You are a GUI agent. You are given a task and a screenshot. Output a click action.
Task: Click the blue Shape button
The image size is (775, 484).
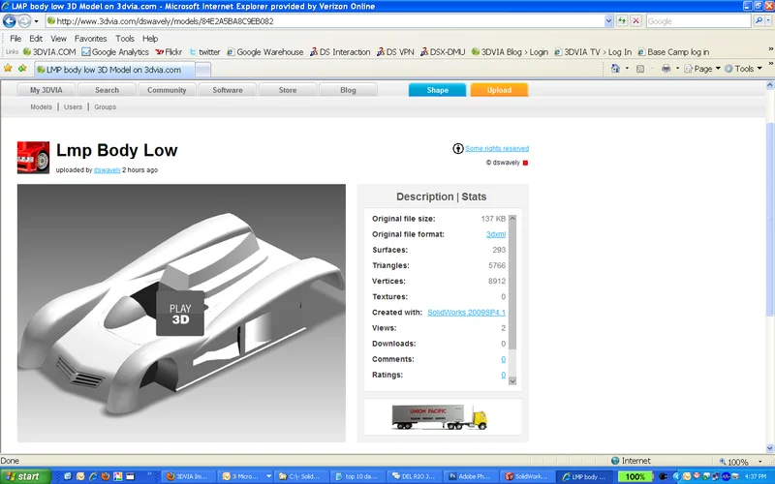pos(437,90)
